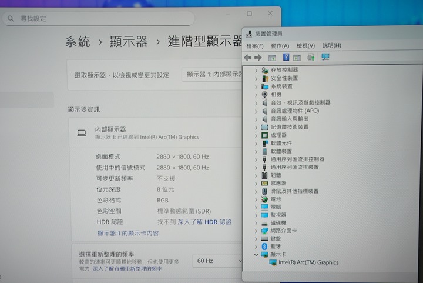Select the 相機 webcam icon

[264, 95]
